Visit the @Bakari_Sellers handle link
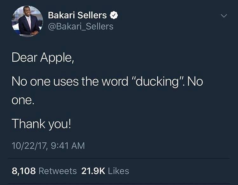Screen dimensions: 238x185 point(80,26)
